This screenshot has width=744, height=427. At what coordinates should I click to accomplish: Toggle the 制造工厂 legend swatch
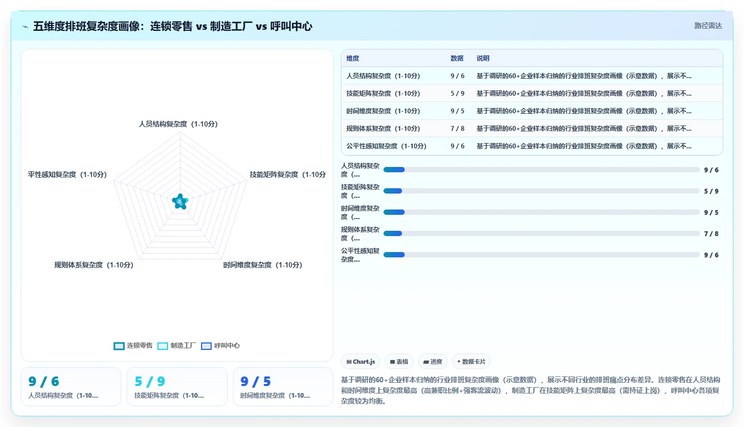tap(163, 346)
